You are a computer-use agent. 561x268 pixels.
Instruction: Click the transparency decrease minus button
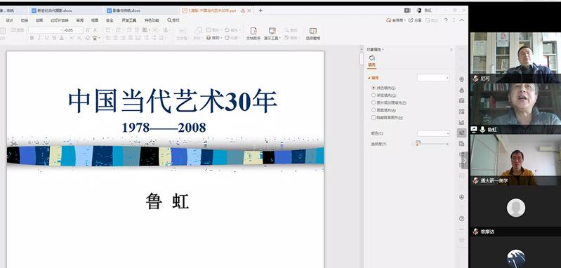[414, 144]
